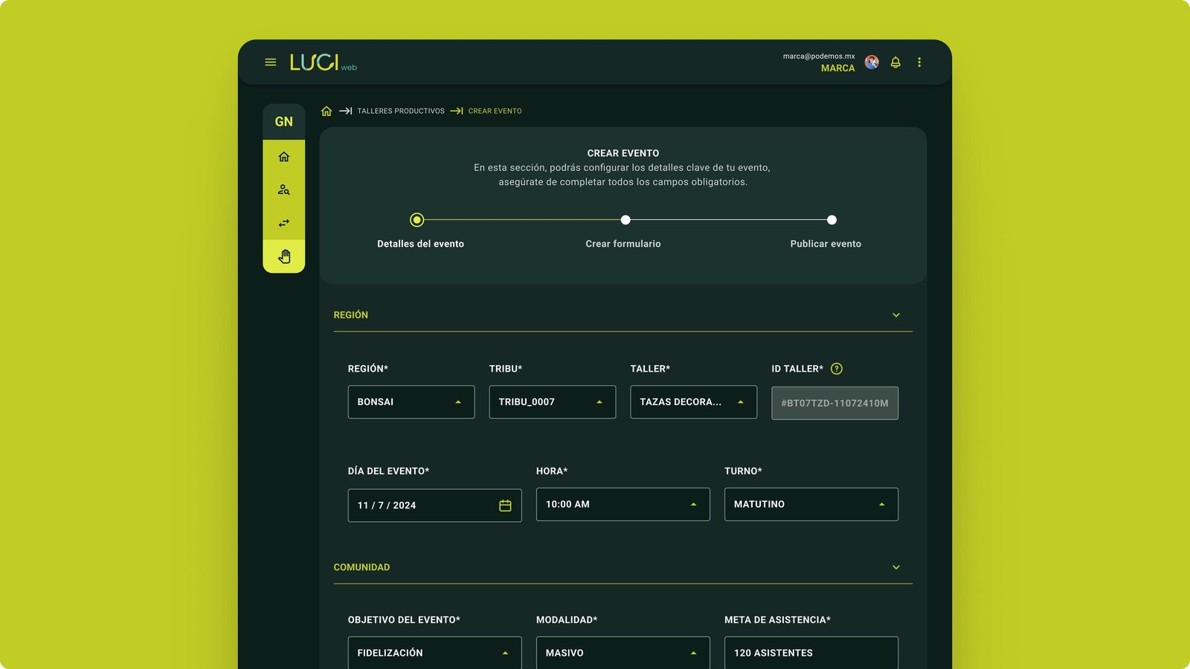The image size is (1190, 669).
Task: Click the LUCI web logo
Action: click(x=323, y=62)
